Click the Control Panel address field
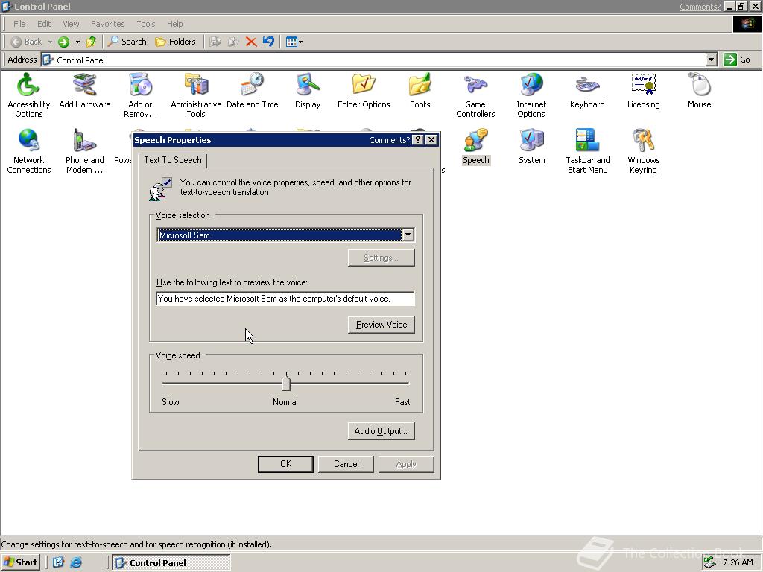 point(374,60)
